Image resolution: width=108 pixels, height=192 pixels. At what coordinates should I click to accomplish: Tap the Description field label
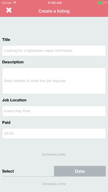tap(13, 62)
